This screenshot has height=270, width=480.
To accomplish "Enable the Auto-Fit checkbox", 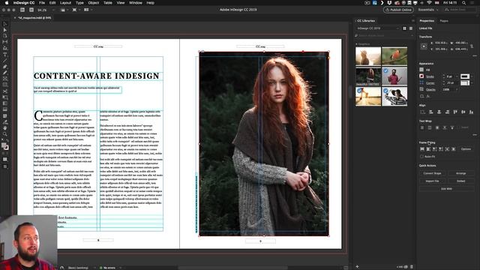I will pos(421,157).
